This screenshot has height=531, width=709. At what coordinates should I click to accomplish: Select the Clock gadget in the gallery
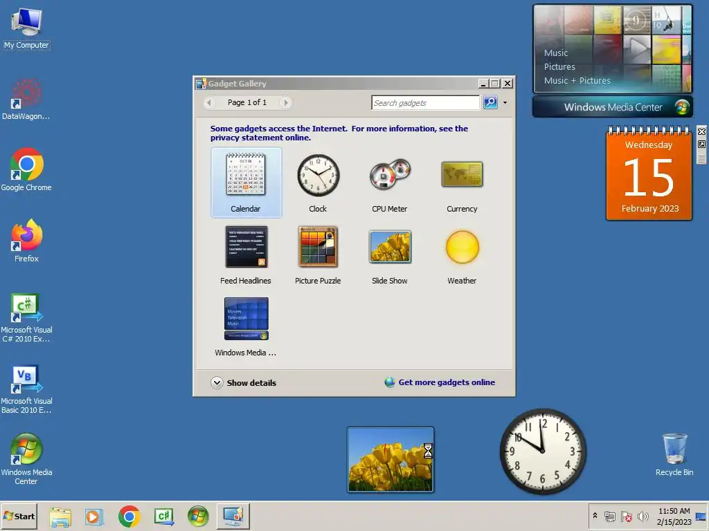coord(318,183)
